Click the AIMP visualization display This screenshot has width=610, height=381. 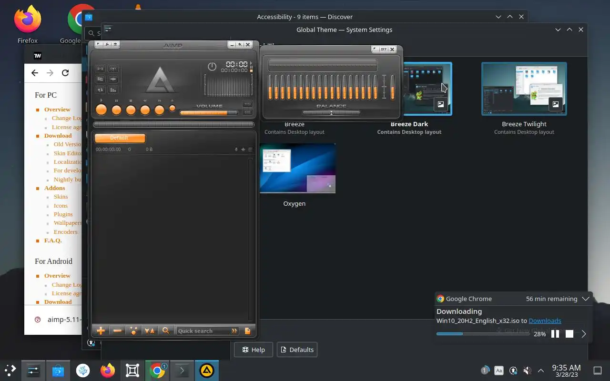(228, 85)
